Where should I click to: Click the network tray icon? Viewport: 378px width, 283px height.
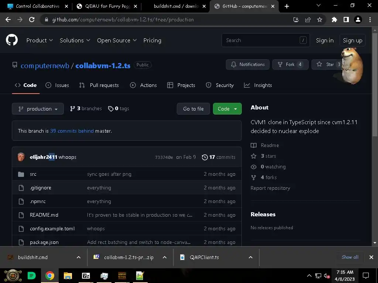click(x=318, y=276)
